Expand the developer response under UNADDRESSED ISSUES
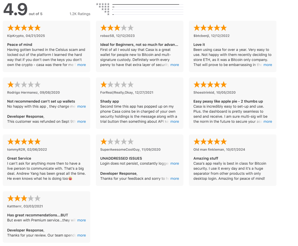Screen dimensions: 298x246 tap(174, 179)
